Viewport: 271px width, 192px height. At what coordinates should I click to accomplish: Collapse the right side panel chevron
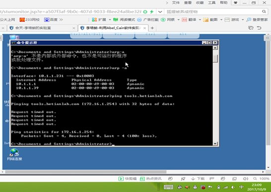click(268, 38)
